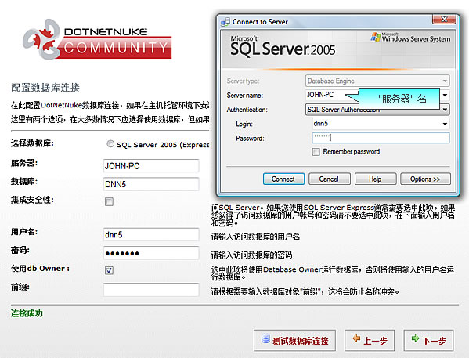Click the 用户名 field containing dnn5
Viewport: 469px width, 358px height.
point(151,235)
